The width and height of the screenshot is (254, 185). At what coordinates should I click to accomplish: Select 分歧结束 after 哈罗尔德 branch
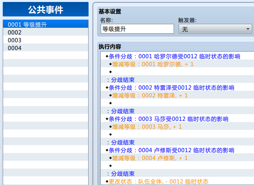pos(177,80)
